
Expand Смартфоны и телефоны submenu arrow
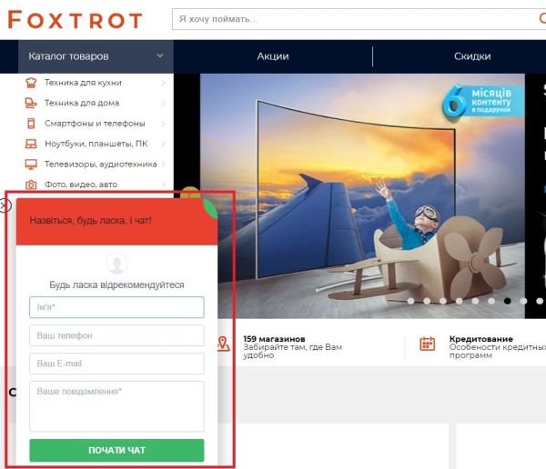(163, 124)
